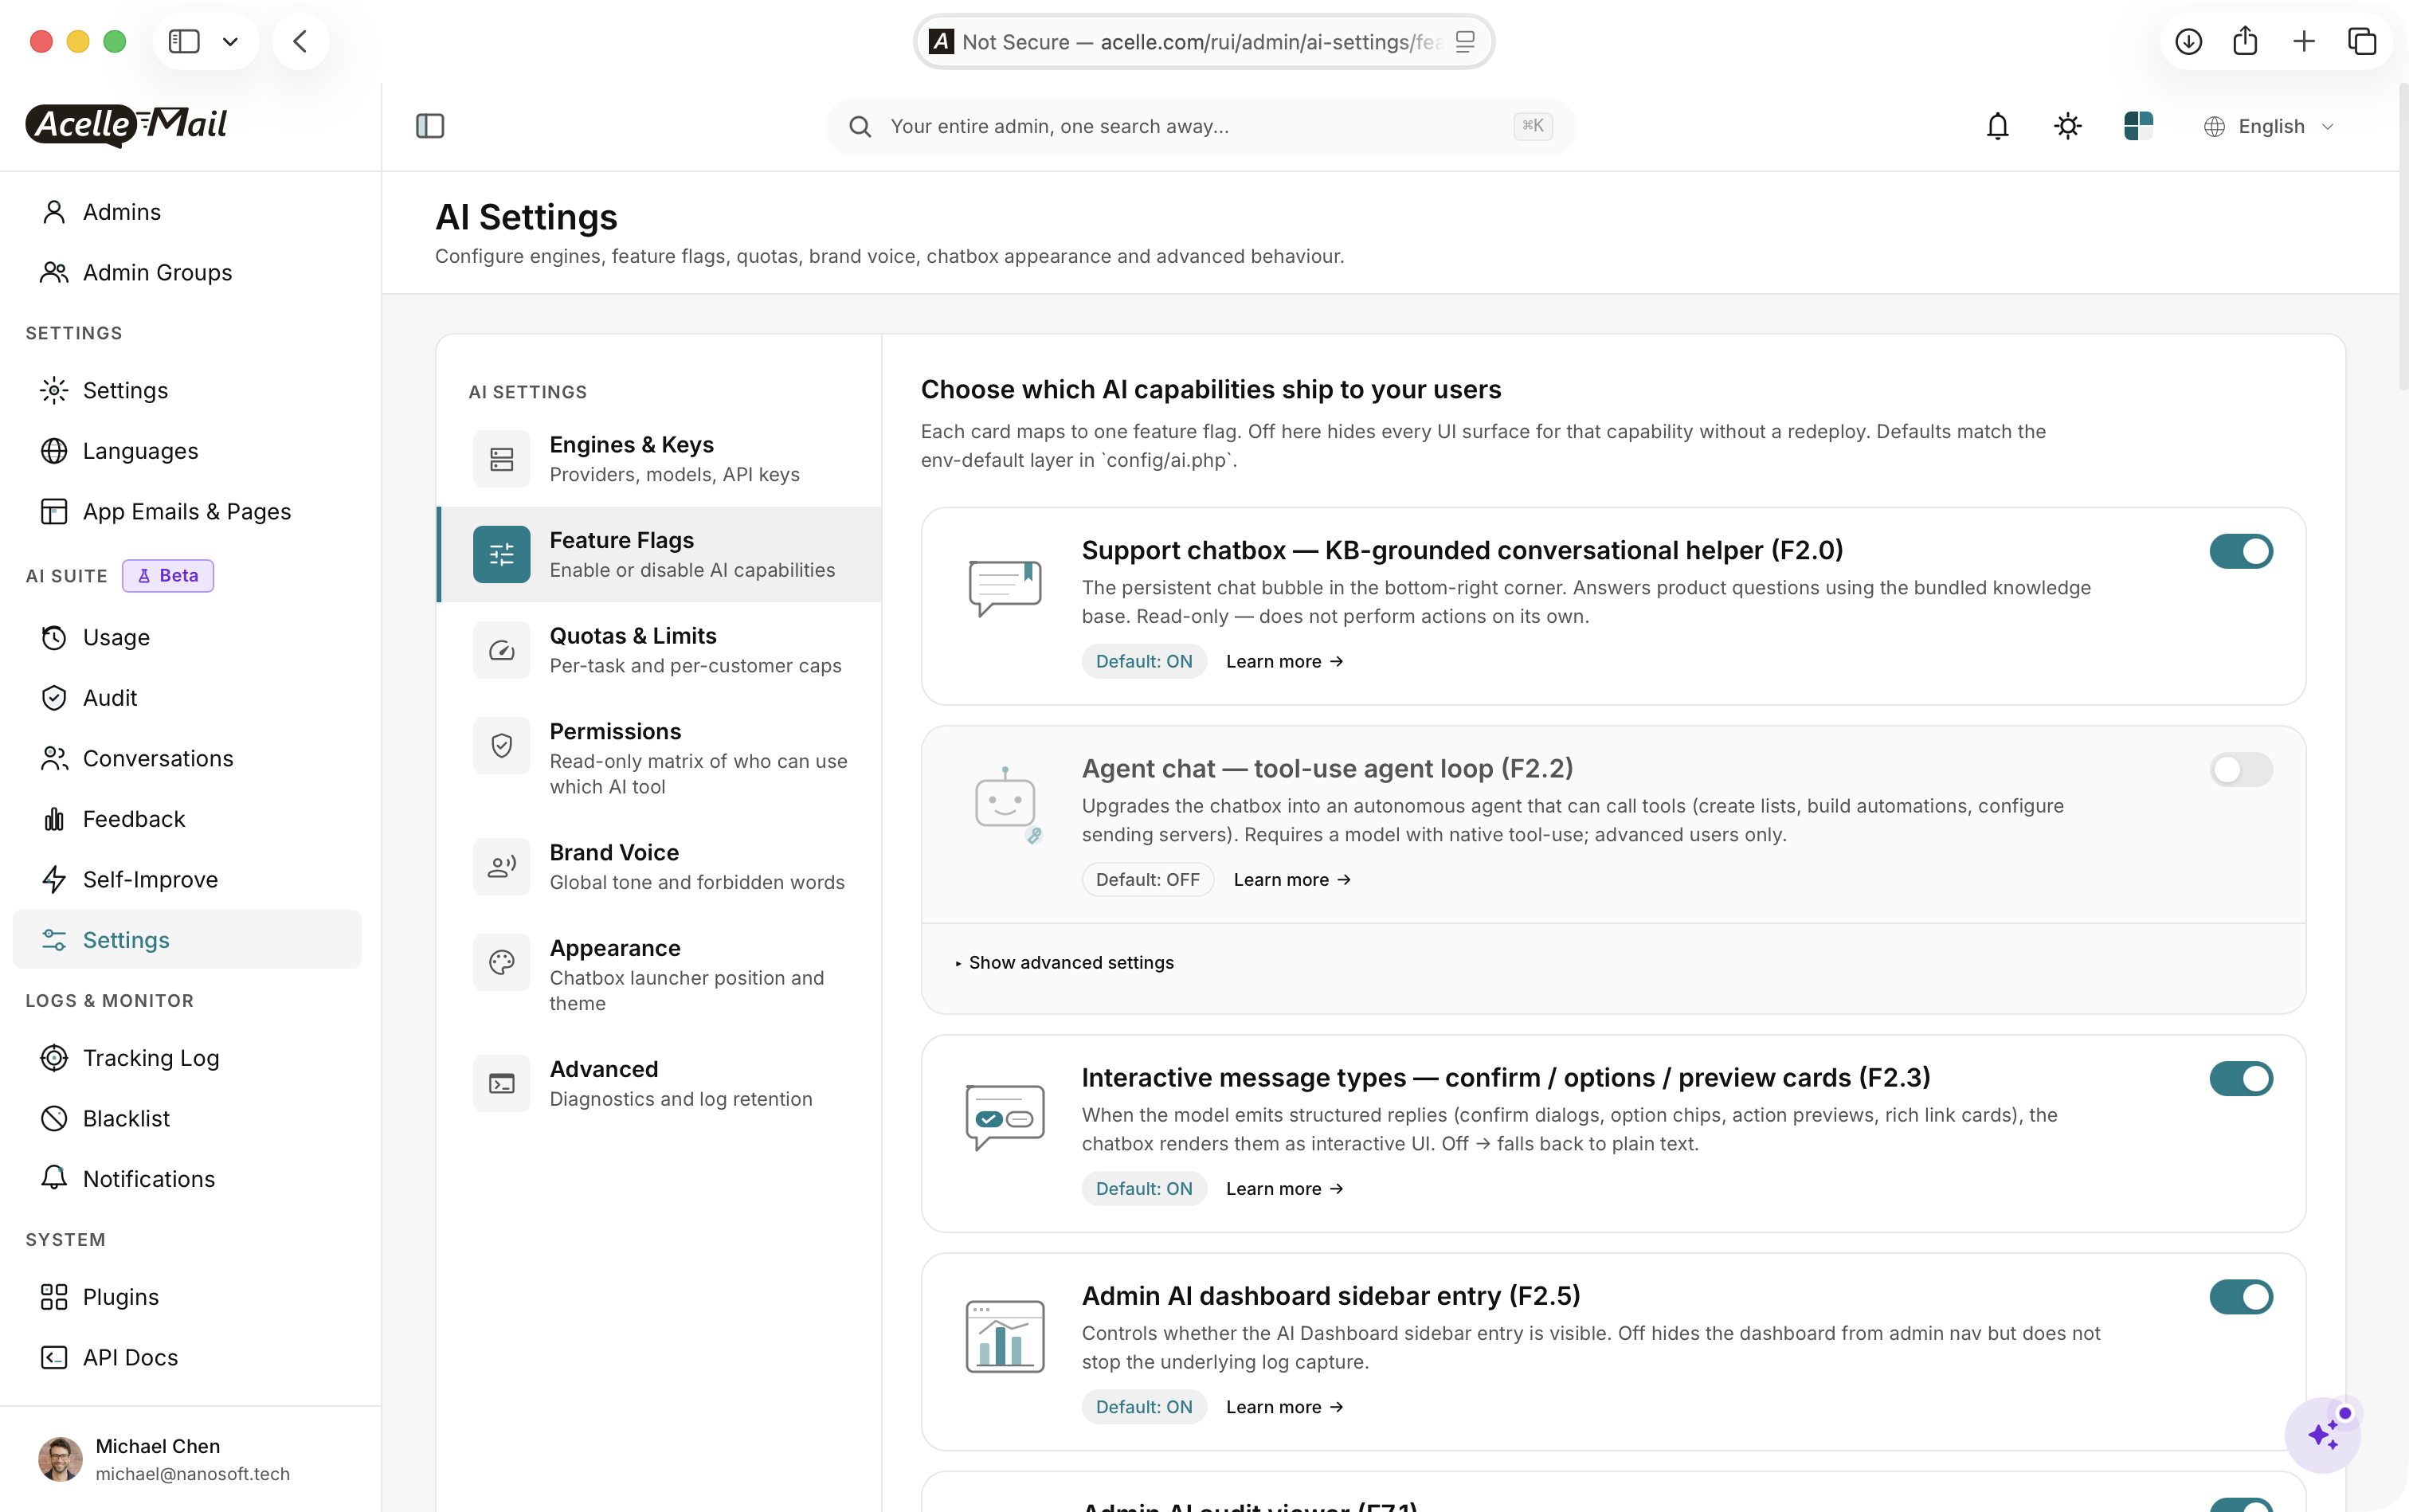The image size is (2409, 1512).
Task: Open Audit under AI Suite
Action: pos(187,698)
